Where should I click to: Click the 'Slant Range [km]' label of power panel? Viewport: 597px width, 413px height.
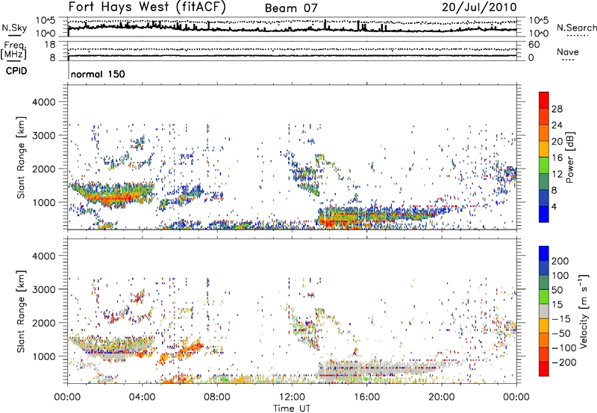(x=21, y=157)
